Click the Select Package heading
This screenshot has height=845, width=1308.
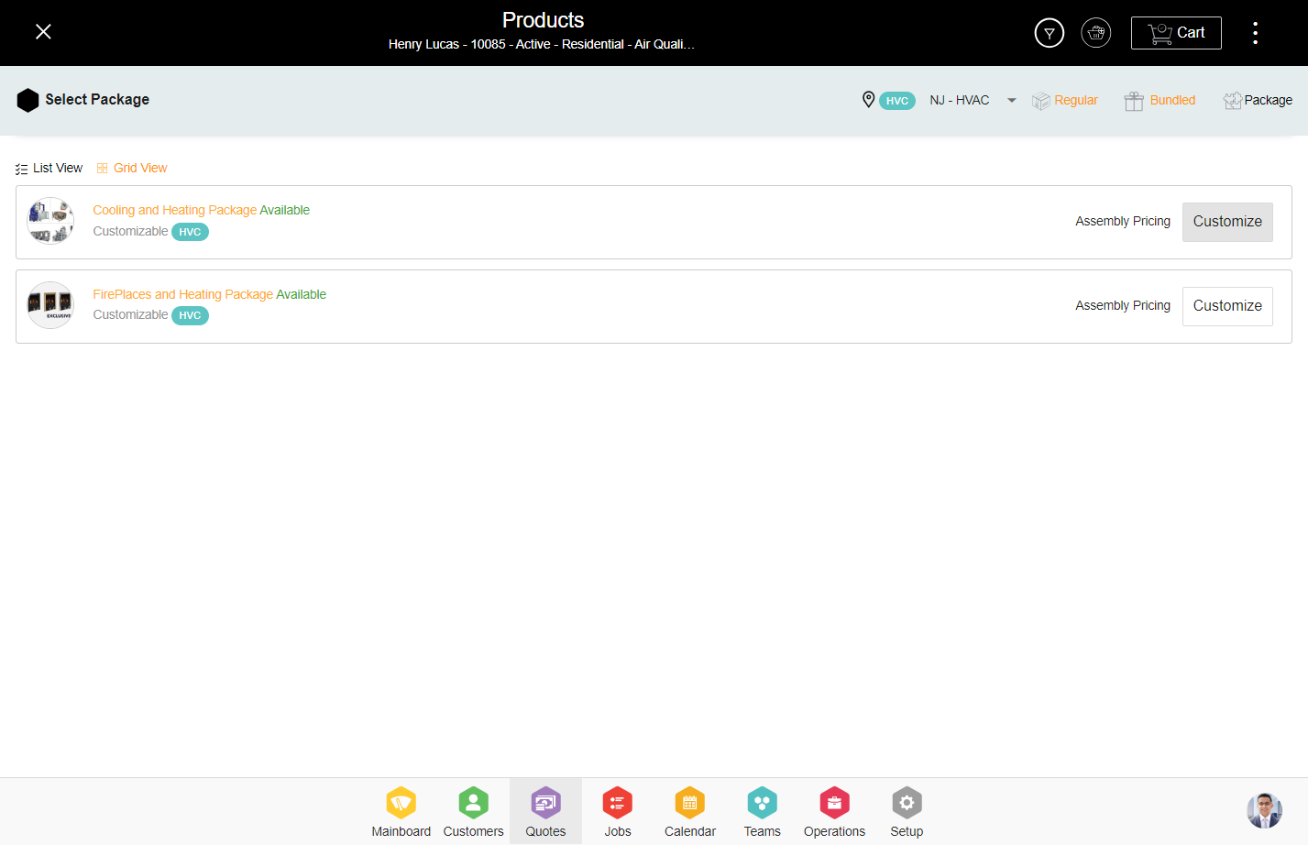(x=97, y=100)
